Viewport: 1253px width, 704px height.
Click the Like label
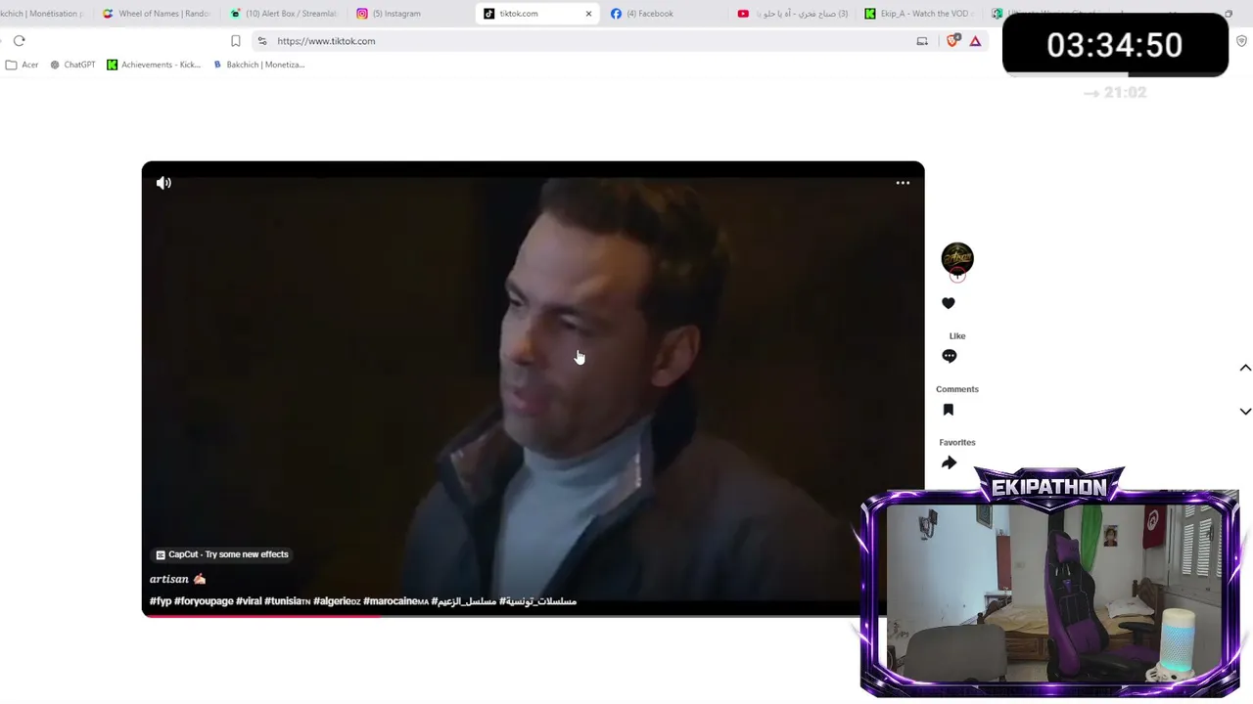[957, 336]
